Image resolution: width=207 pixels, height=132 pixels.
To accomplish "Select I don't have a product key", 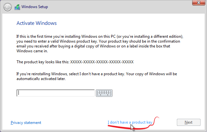I will (130, 122).
